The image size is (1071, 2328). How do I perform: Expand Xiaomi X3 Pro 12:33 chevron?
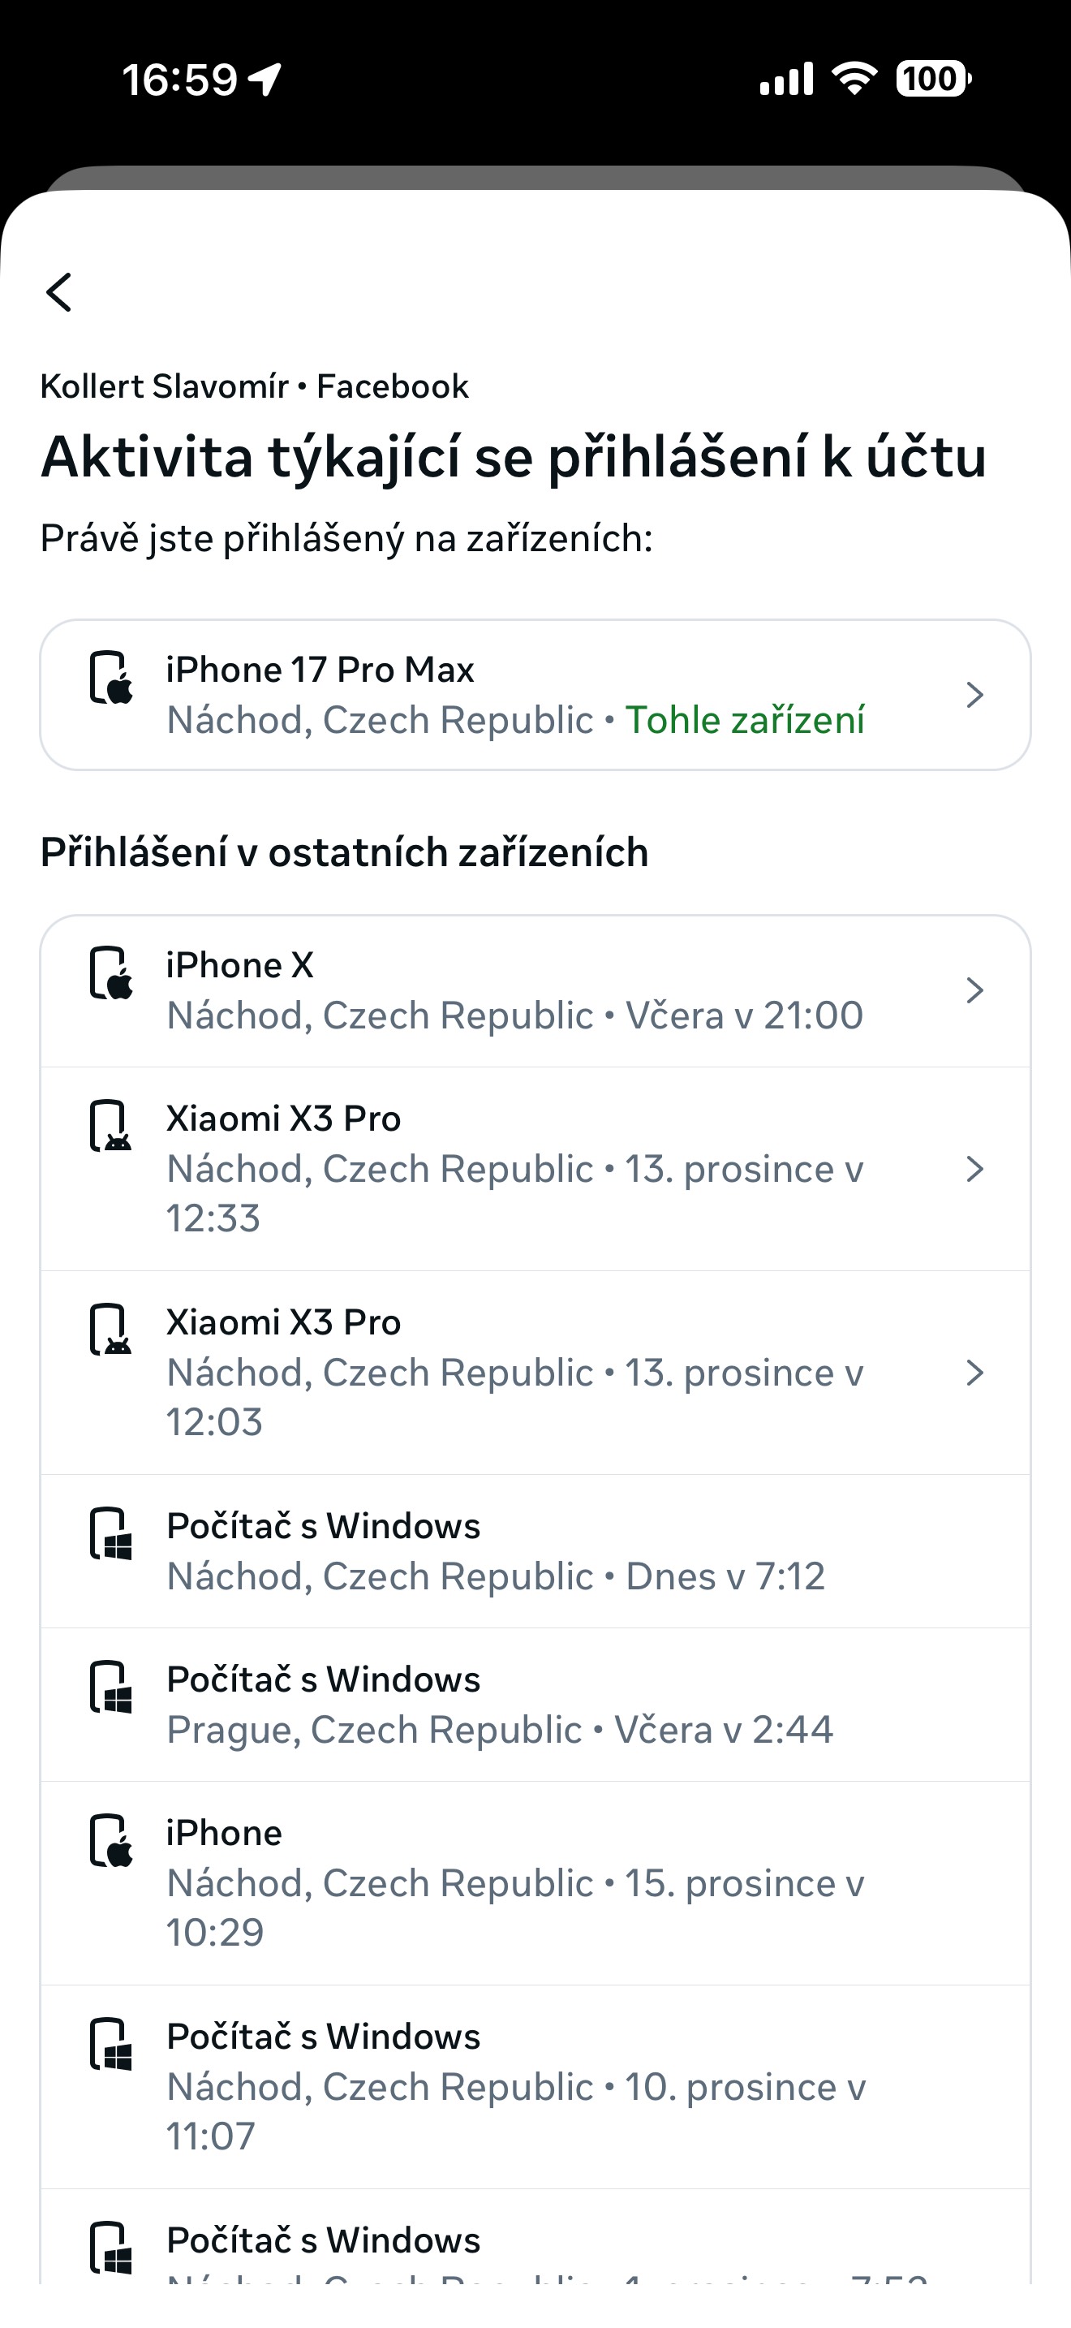[x=974, y=1169]
